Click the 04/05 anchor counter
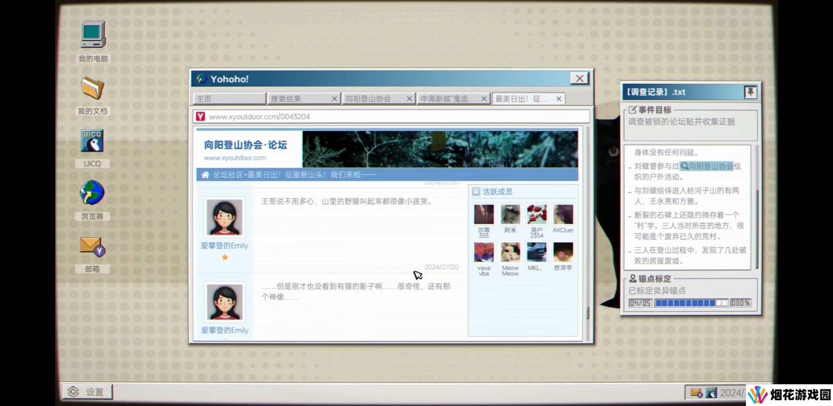This screenshot has height=406, width=833. (640, 303)
